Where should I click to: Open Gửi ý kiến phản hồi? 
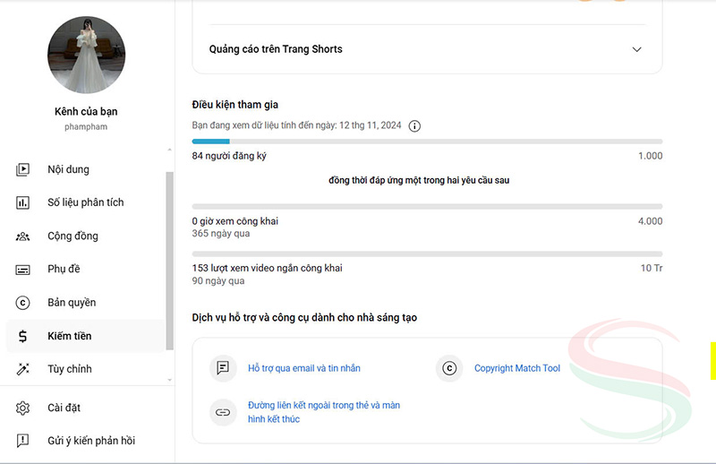(86, 441)
